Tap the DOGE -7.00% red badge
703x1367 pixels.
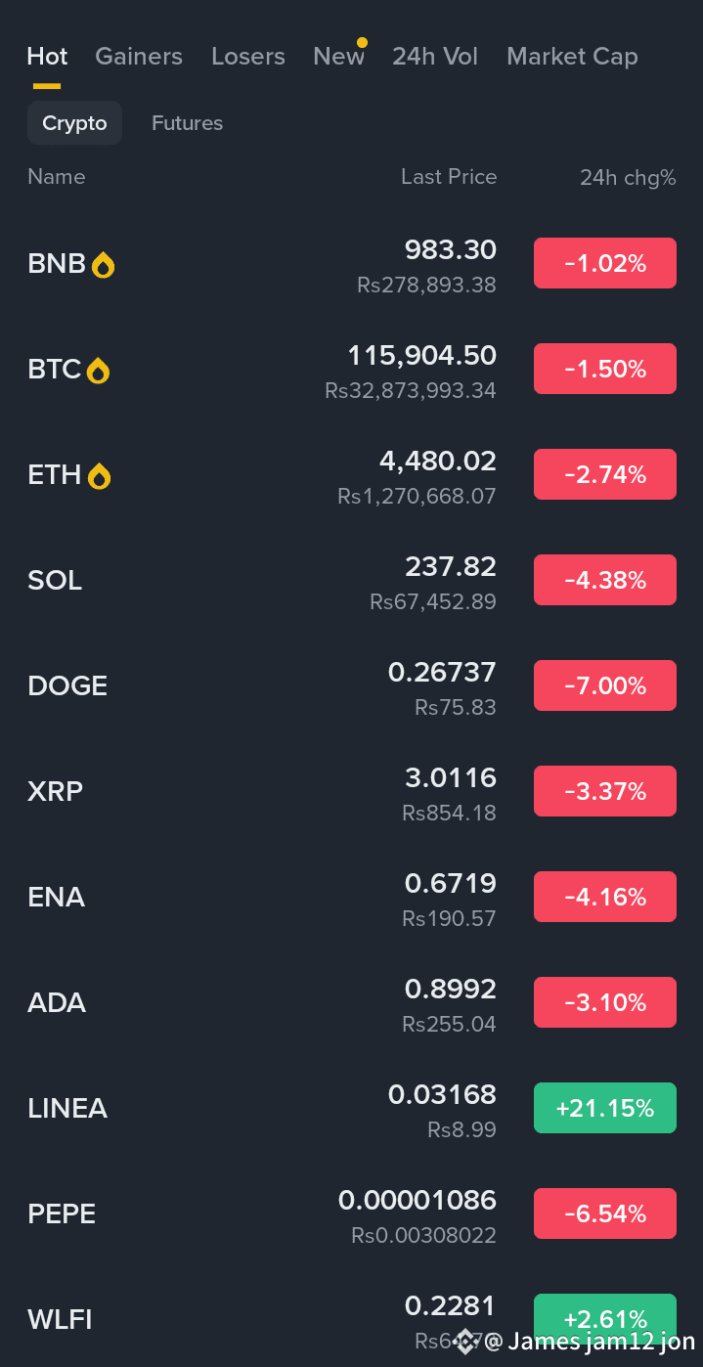click(605, 685)
